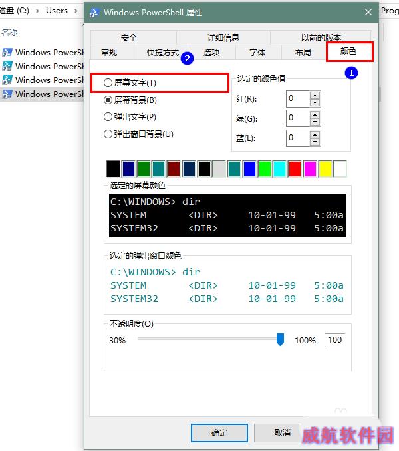
Task: Pick the magenta color swatch
Action: 310,168
